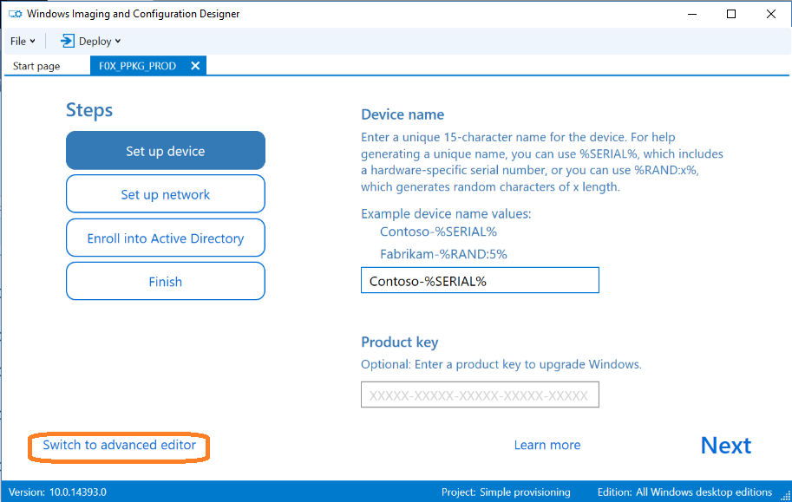The height and width of the screenshot is (502, 792).
Task: Click the Deploy arrow icon in toolbar
Action: click(67, 41)
